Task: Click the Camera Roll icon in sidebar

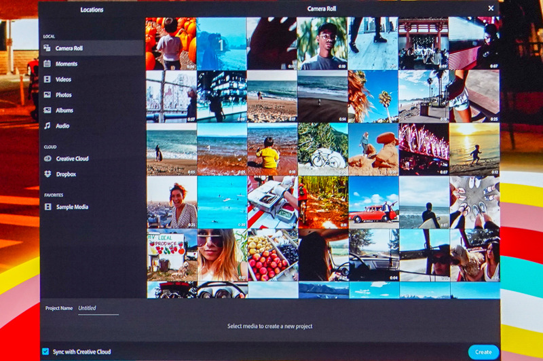Action: pos(47,48)
